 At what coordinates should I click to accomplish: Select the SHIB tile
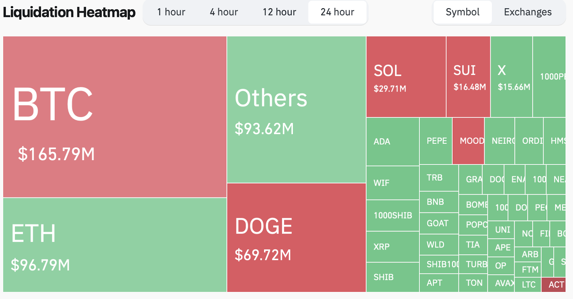click(x=393, y=277)
